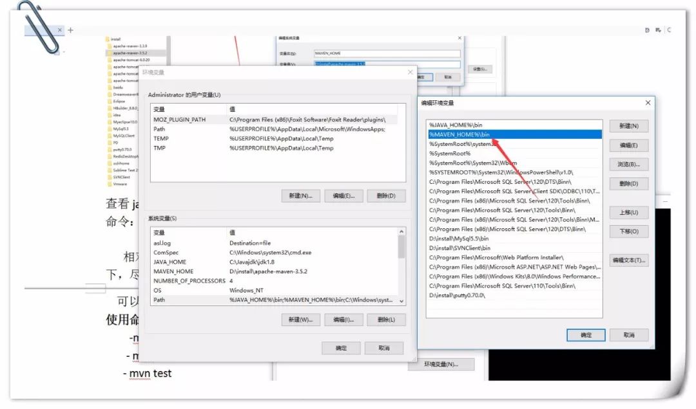Click the 变量名 MAVEN_HOME input field
The width and height of the screenshot is (696, 409).
tap(387, 54)
